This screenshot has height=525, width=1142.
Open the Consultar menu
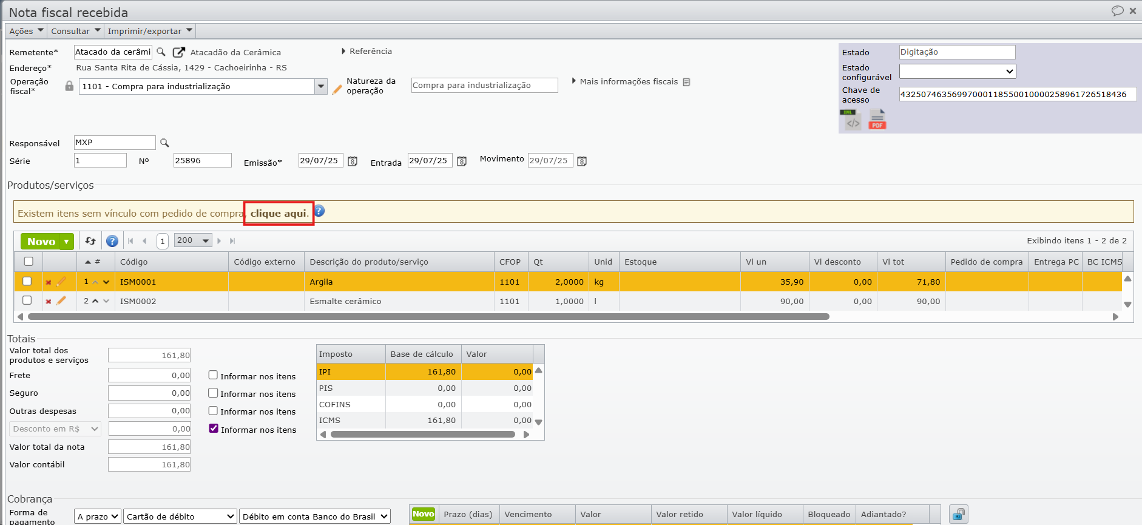click(x=76, y=31)
